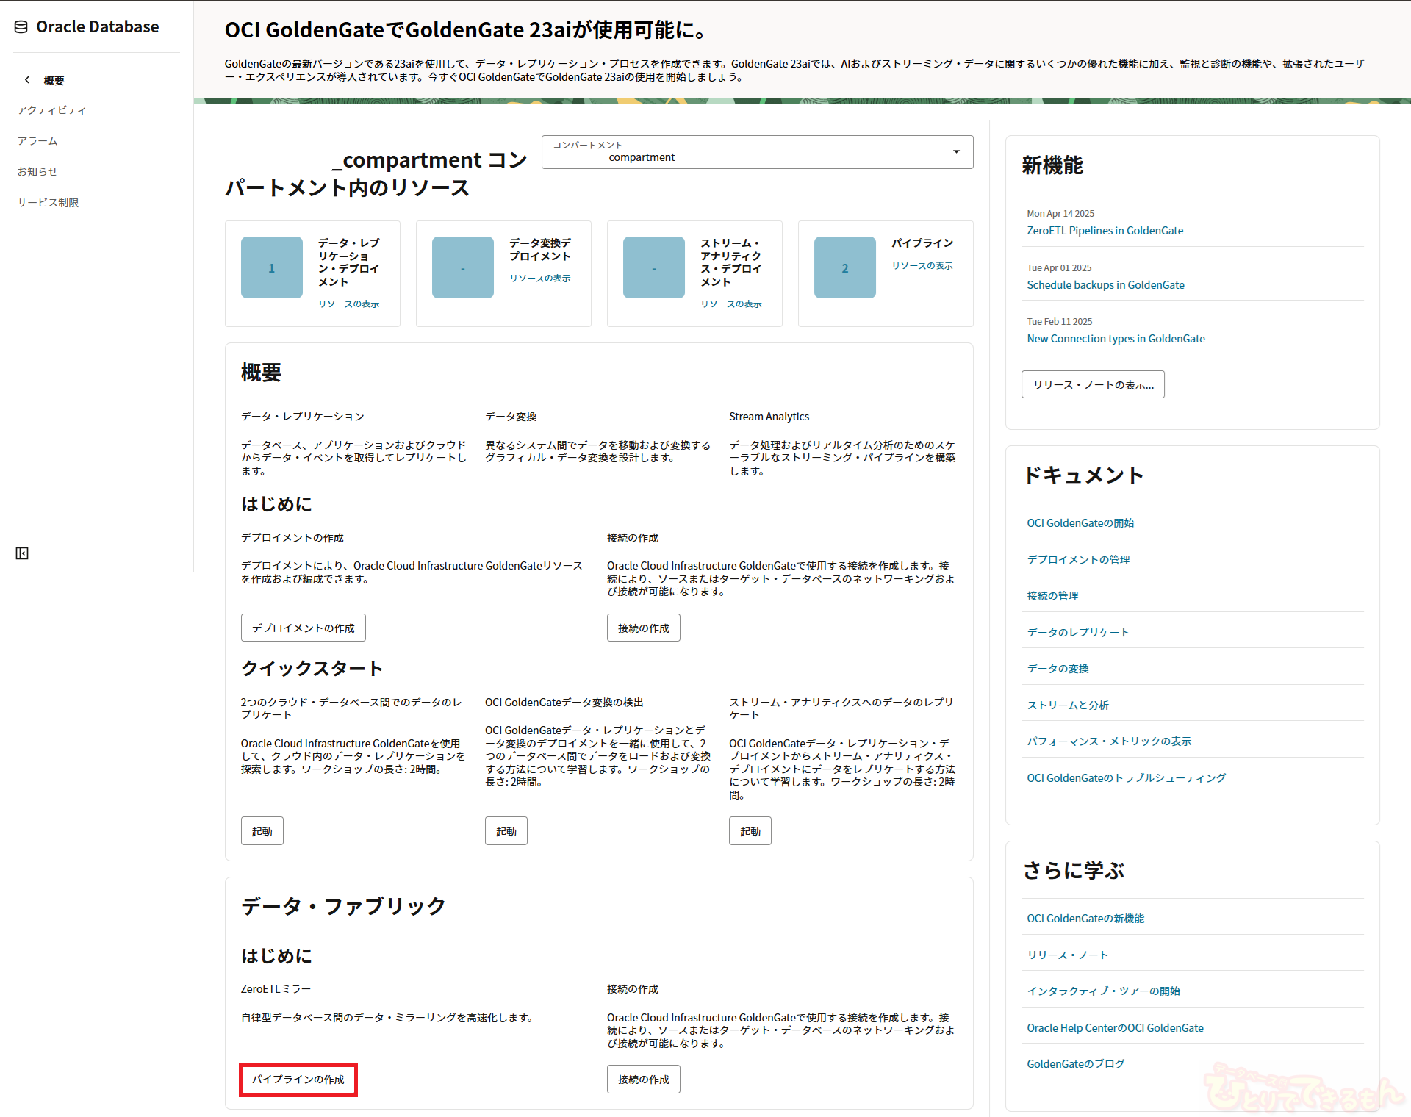Open ZeroETL Pipelines in GoldenGate link
Viewport: 1411px width, 1117px height.
point(1105,231)
